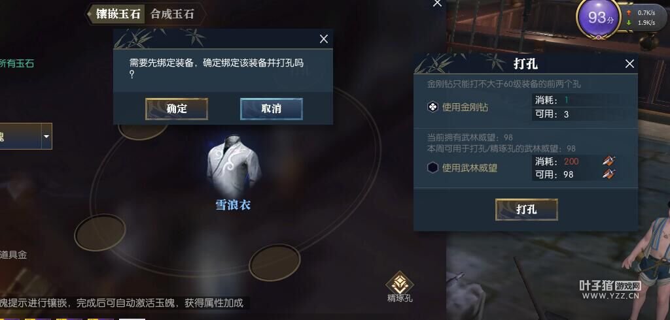
Task: Click the 武林威望 cost icon beside 200
Action: click(x=609, y=161)
